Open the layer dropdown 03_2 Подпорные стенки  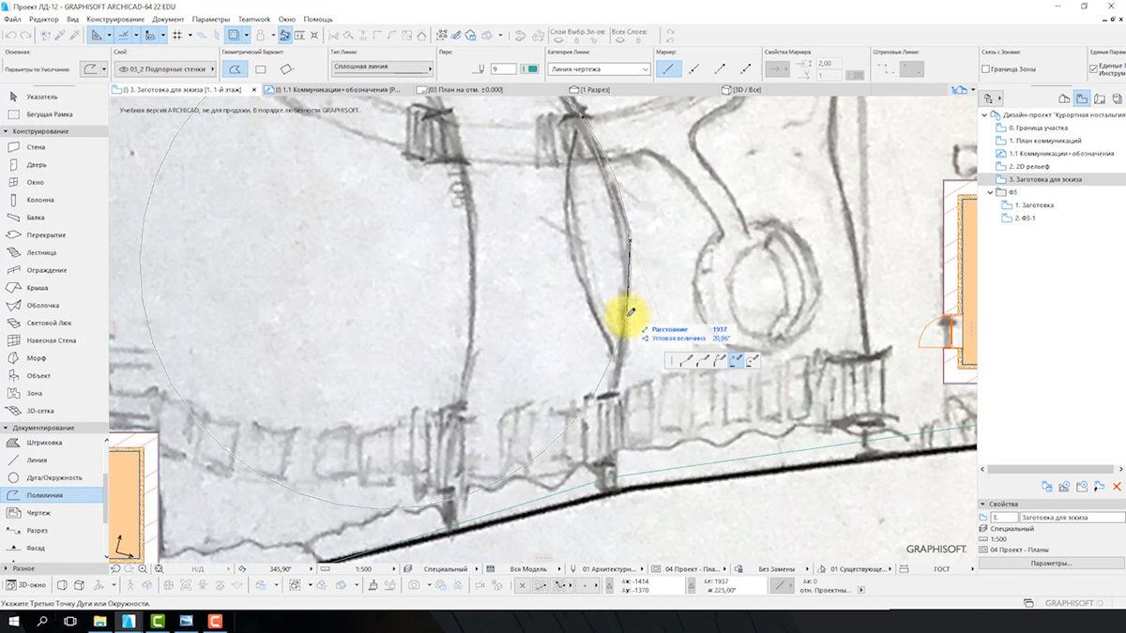(x=165, y=69)
